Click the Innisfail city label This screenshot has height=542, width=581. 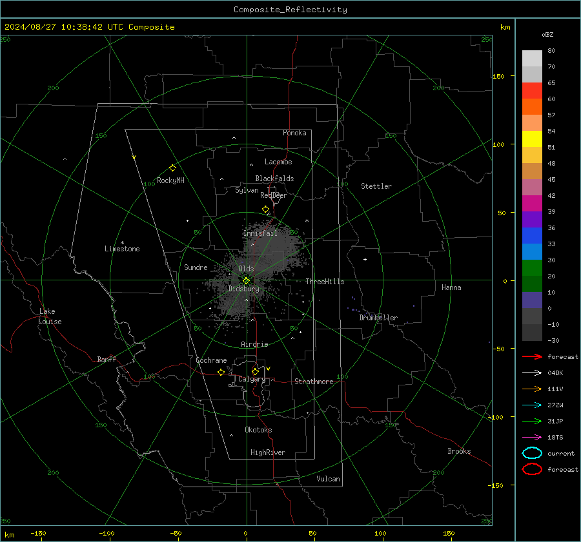point(260,233)
